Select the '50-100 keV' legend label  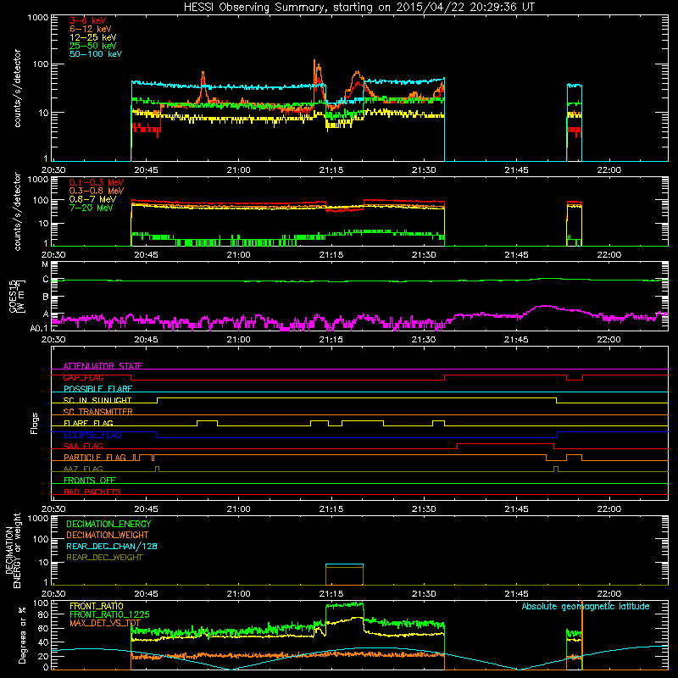(x=96, y=54)
